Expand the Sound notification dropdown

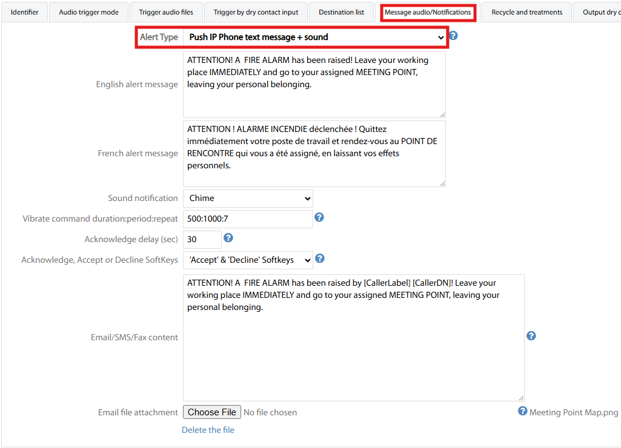click(x=248, y=198)
